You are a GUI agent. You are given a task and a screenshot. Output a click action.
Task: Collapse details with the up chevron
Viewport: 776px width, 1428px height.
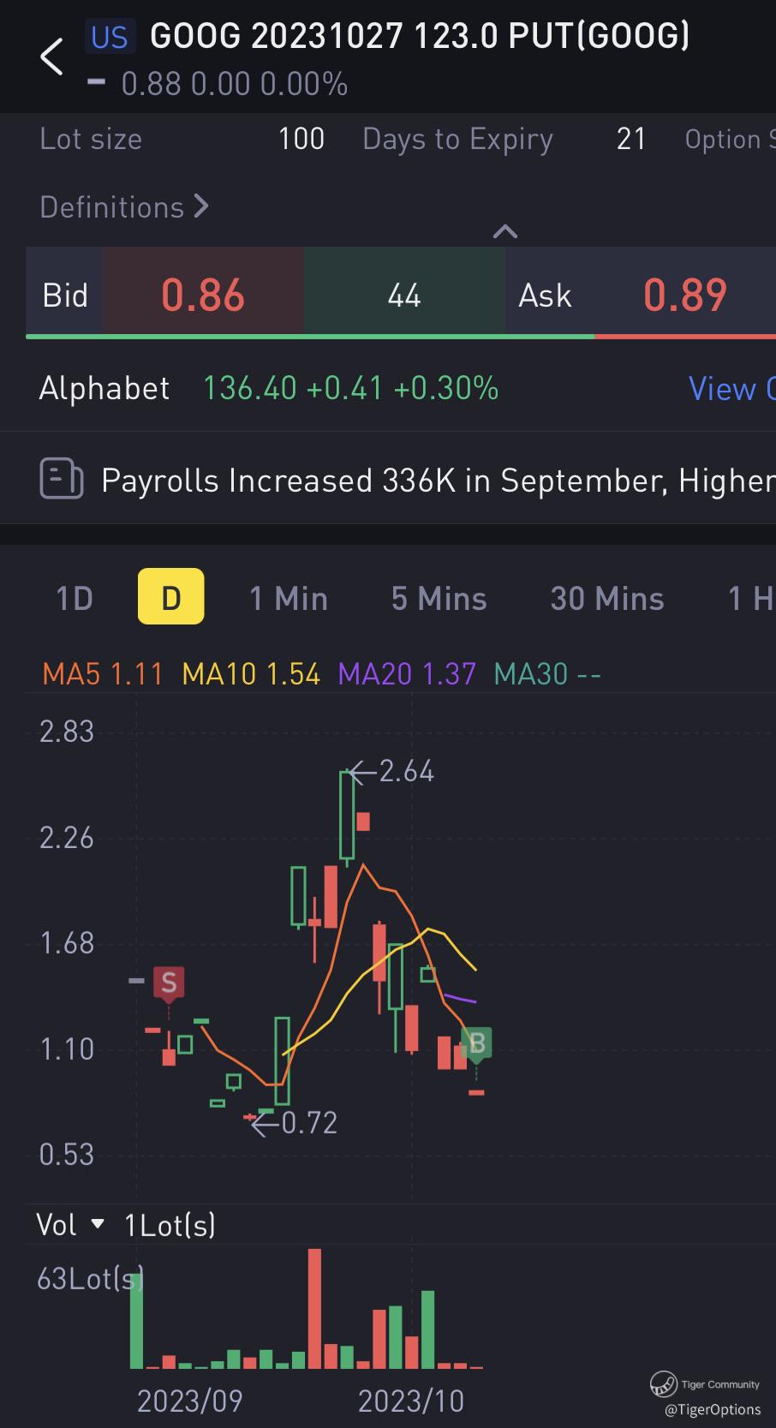pos(505,231)
